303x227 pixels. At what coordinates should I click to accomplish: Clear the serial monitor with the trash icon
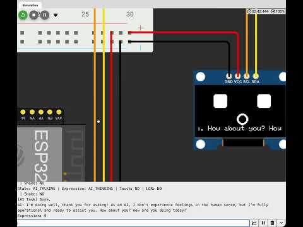272,223
